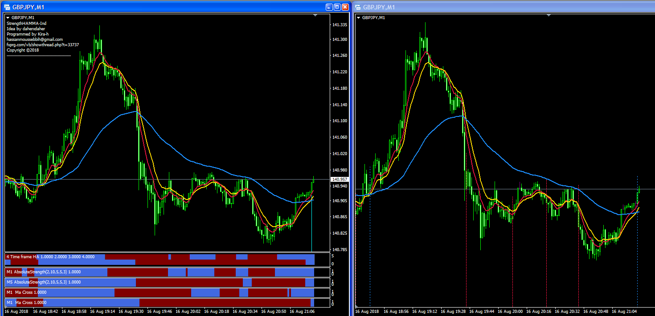Expand the left chart's GBPJPY,M1 symbol arrow

click(8, 18)
